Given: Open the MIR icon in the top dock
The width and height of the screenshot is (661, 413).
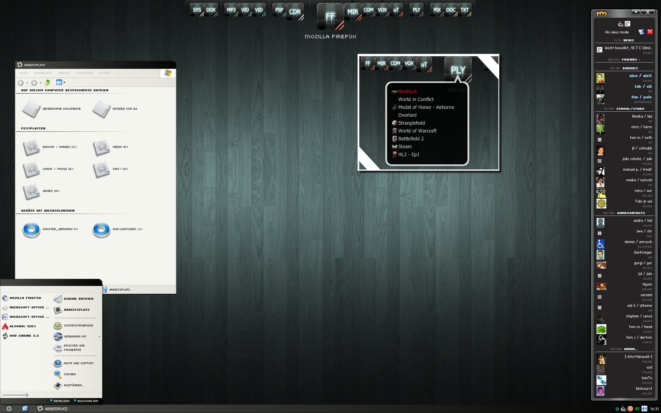Looking at the screenshot, I should point(353,11).
